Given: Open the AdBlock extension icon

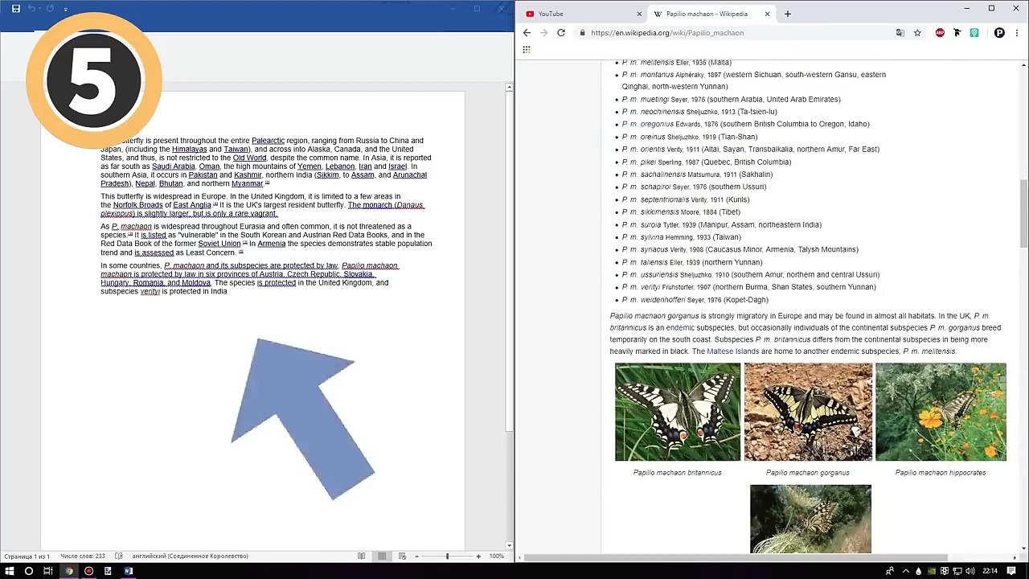Looking at the screenshot, I should [x=940, y=33].
